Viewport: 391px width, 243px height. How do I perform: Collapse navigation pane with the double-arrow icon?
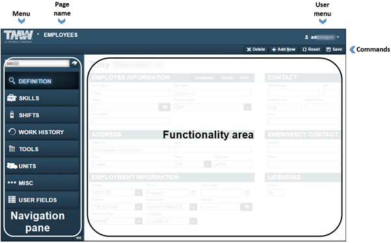[79, 238]
